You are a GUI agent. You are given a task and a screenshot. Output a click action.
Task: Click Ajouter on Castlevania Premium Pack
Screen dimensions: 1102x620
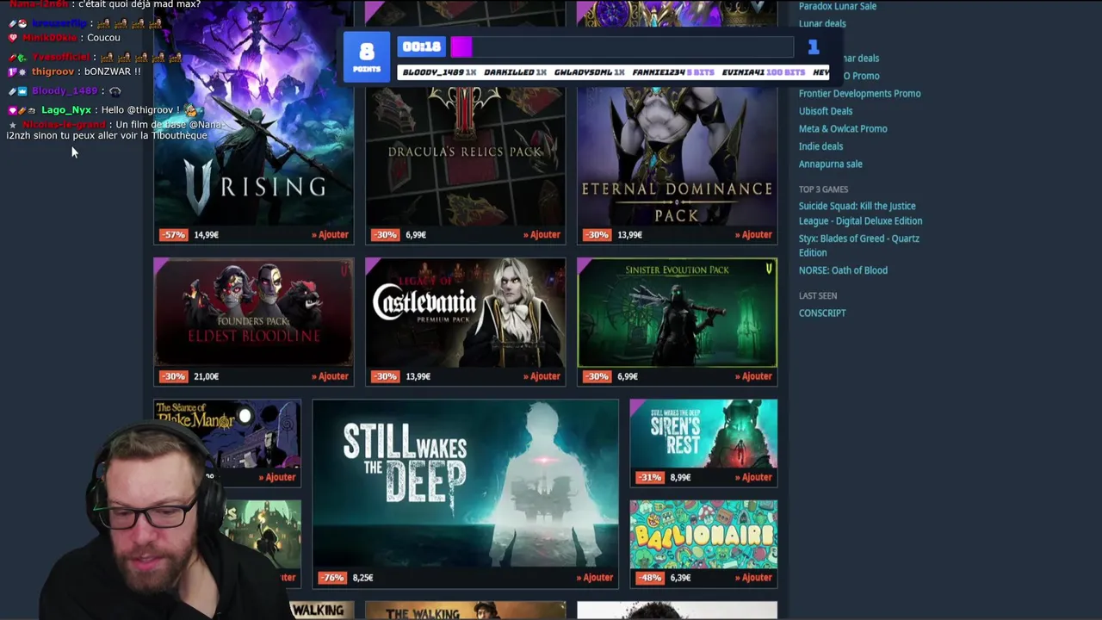[x=542, y=376]
